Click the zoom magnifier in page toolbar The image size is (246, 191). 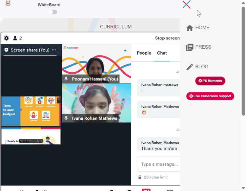pos(38,141)
